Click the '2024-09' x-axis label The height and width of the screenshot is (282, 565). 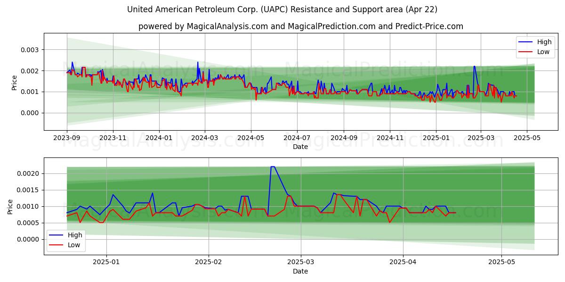click(x=344, y=138)
